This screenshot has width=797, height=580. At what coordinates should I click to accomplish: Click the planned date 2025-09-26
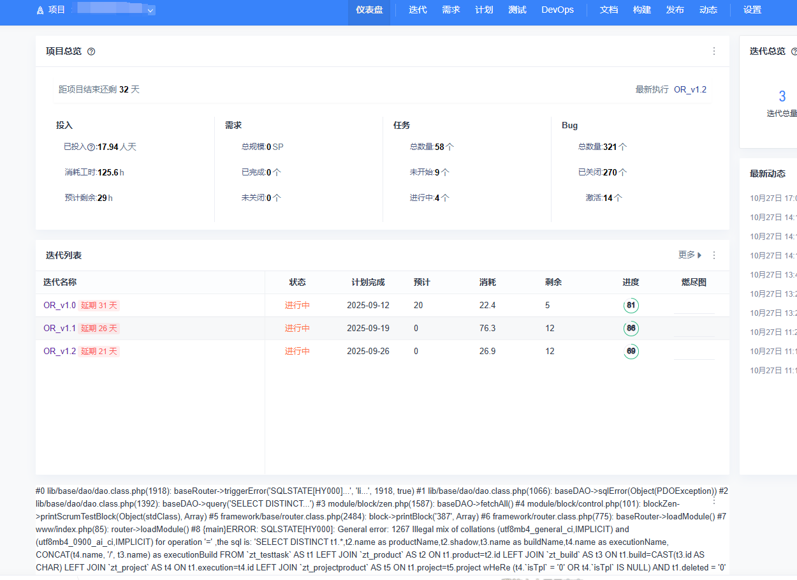point(368,352)
